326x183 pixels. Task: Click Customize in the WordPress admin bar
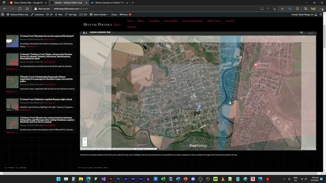[37, 14]
